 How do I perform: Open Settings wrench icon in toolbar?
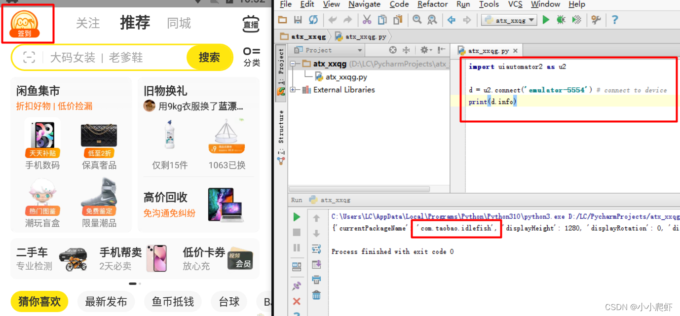pos(596,20)
